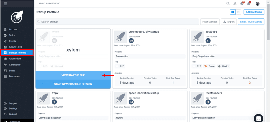Click the rocket logo in the sidebar
The width and height of the screenshot is (270, 122).
pyautogui.click(x=17, y=17)
